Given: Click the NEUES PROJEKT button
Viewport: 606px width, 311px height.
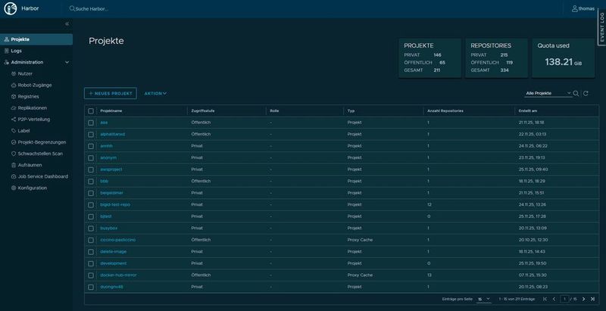Looking at the screenshot, I should pos(111,93).
